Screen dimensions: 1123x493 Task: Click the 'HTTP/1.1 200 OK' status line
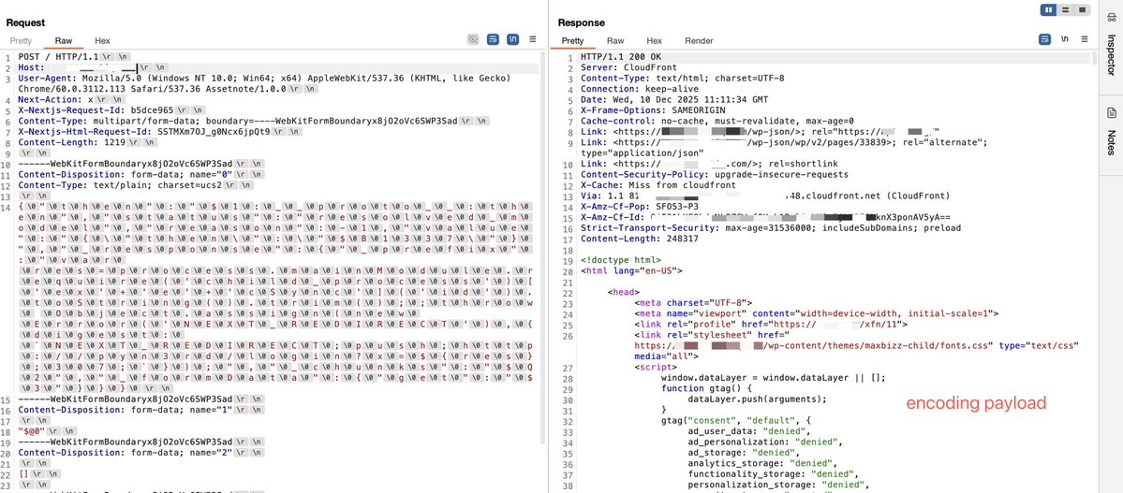point(621,56)
